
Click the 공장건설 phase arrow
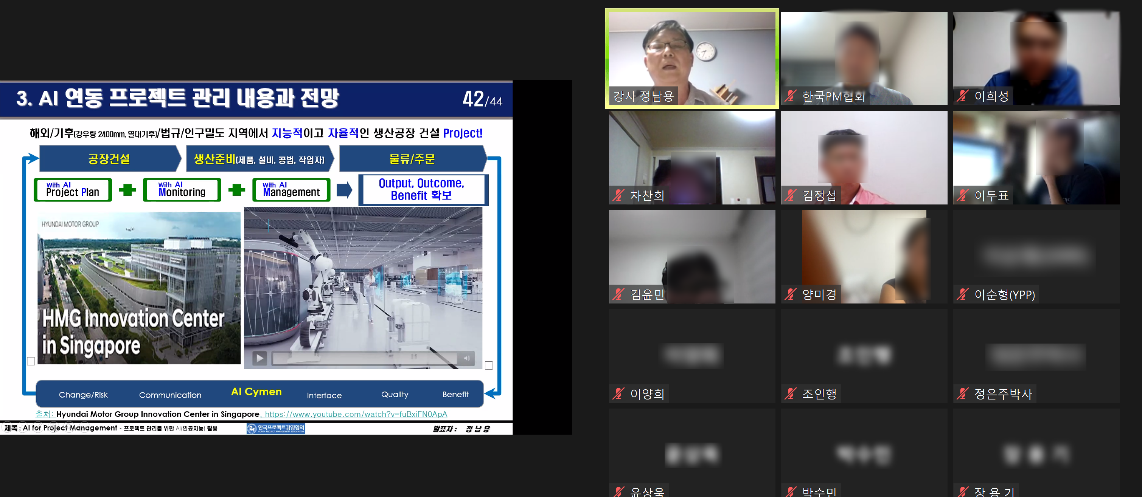(x=110, y=159)
